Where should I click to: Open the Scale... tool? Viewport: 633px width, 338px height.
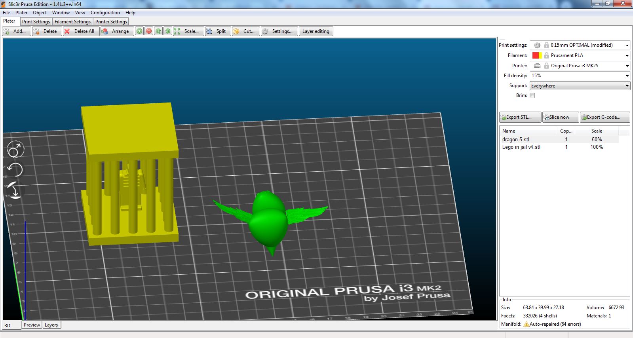[188, 31]
